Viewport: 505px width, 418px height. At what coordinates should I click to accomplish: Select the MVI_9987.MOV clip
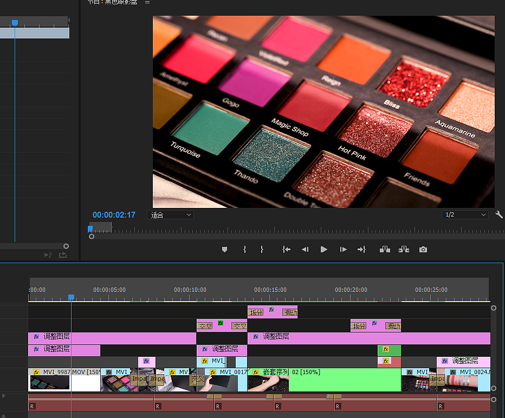pyautogui.click(x=64, y=380)
